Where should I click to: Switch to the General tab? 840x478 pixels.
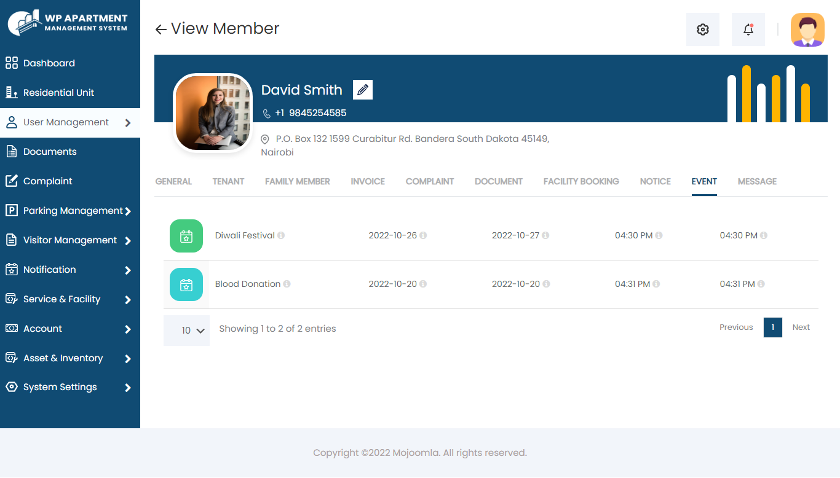173,181
